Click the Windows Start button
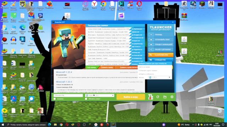Image resolution: width=227 pixels, height=127 pixels. (3, 125)
